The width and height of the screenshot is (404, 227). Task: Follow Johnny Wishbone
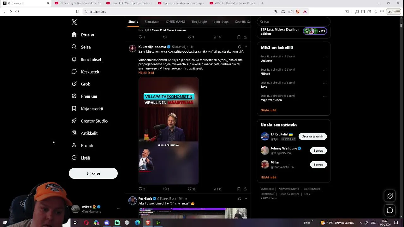coord(318,151)
